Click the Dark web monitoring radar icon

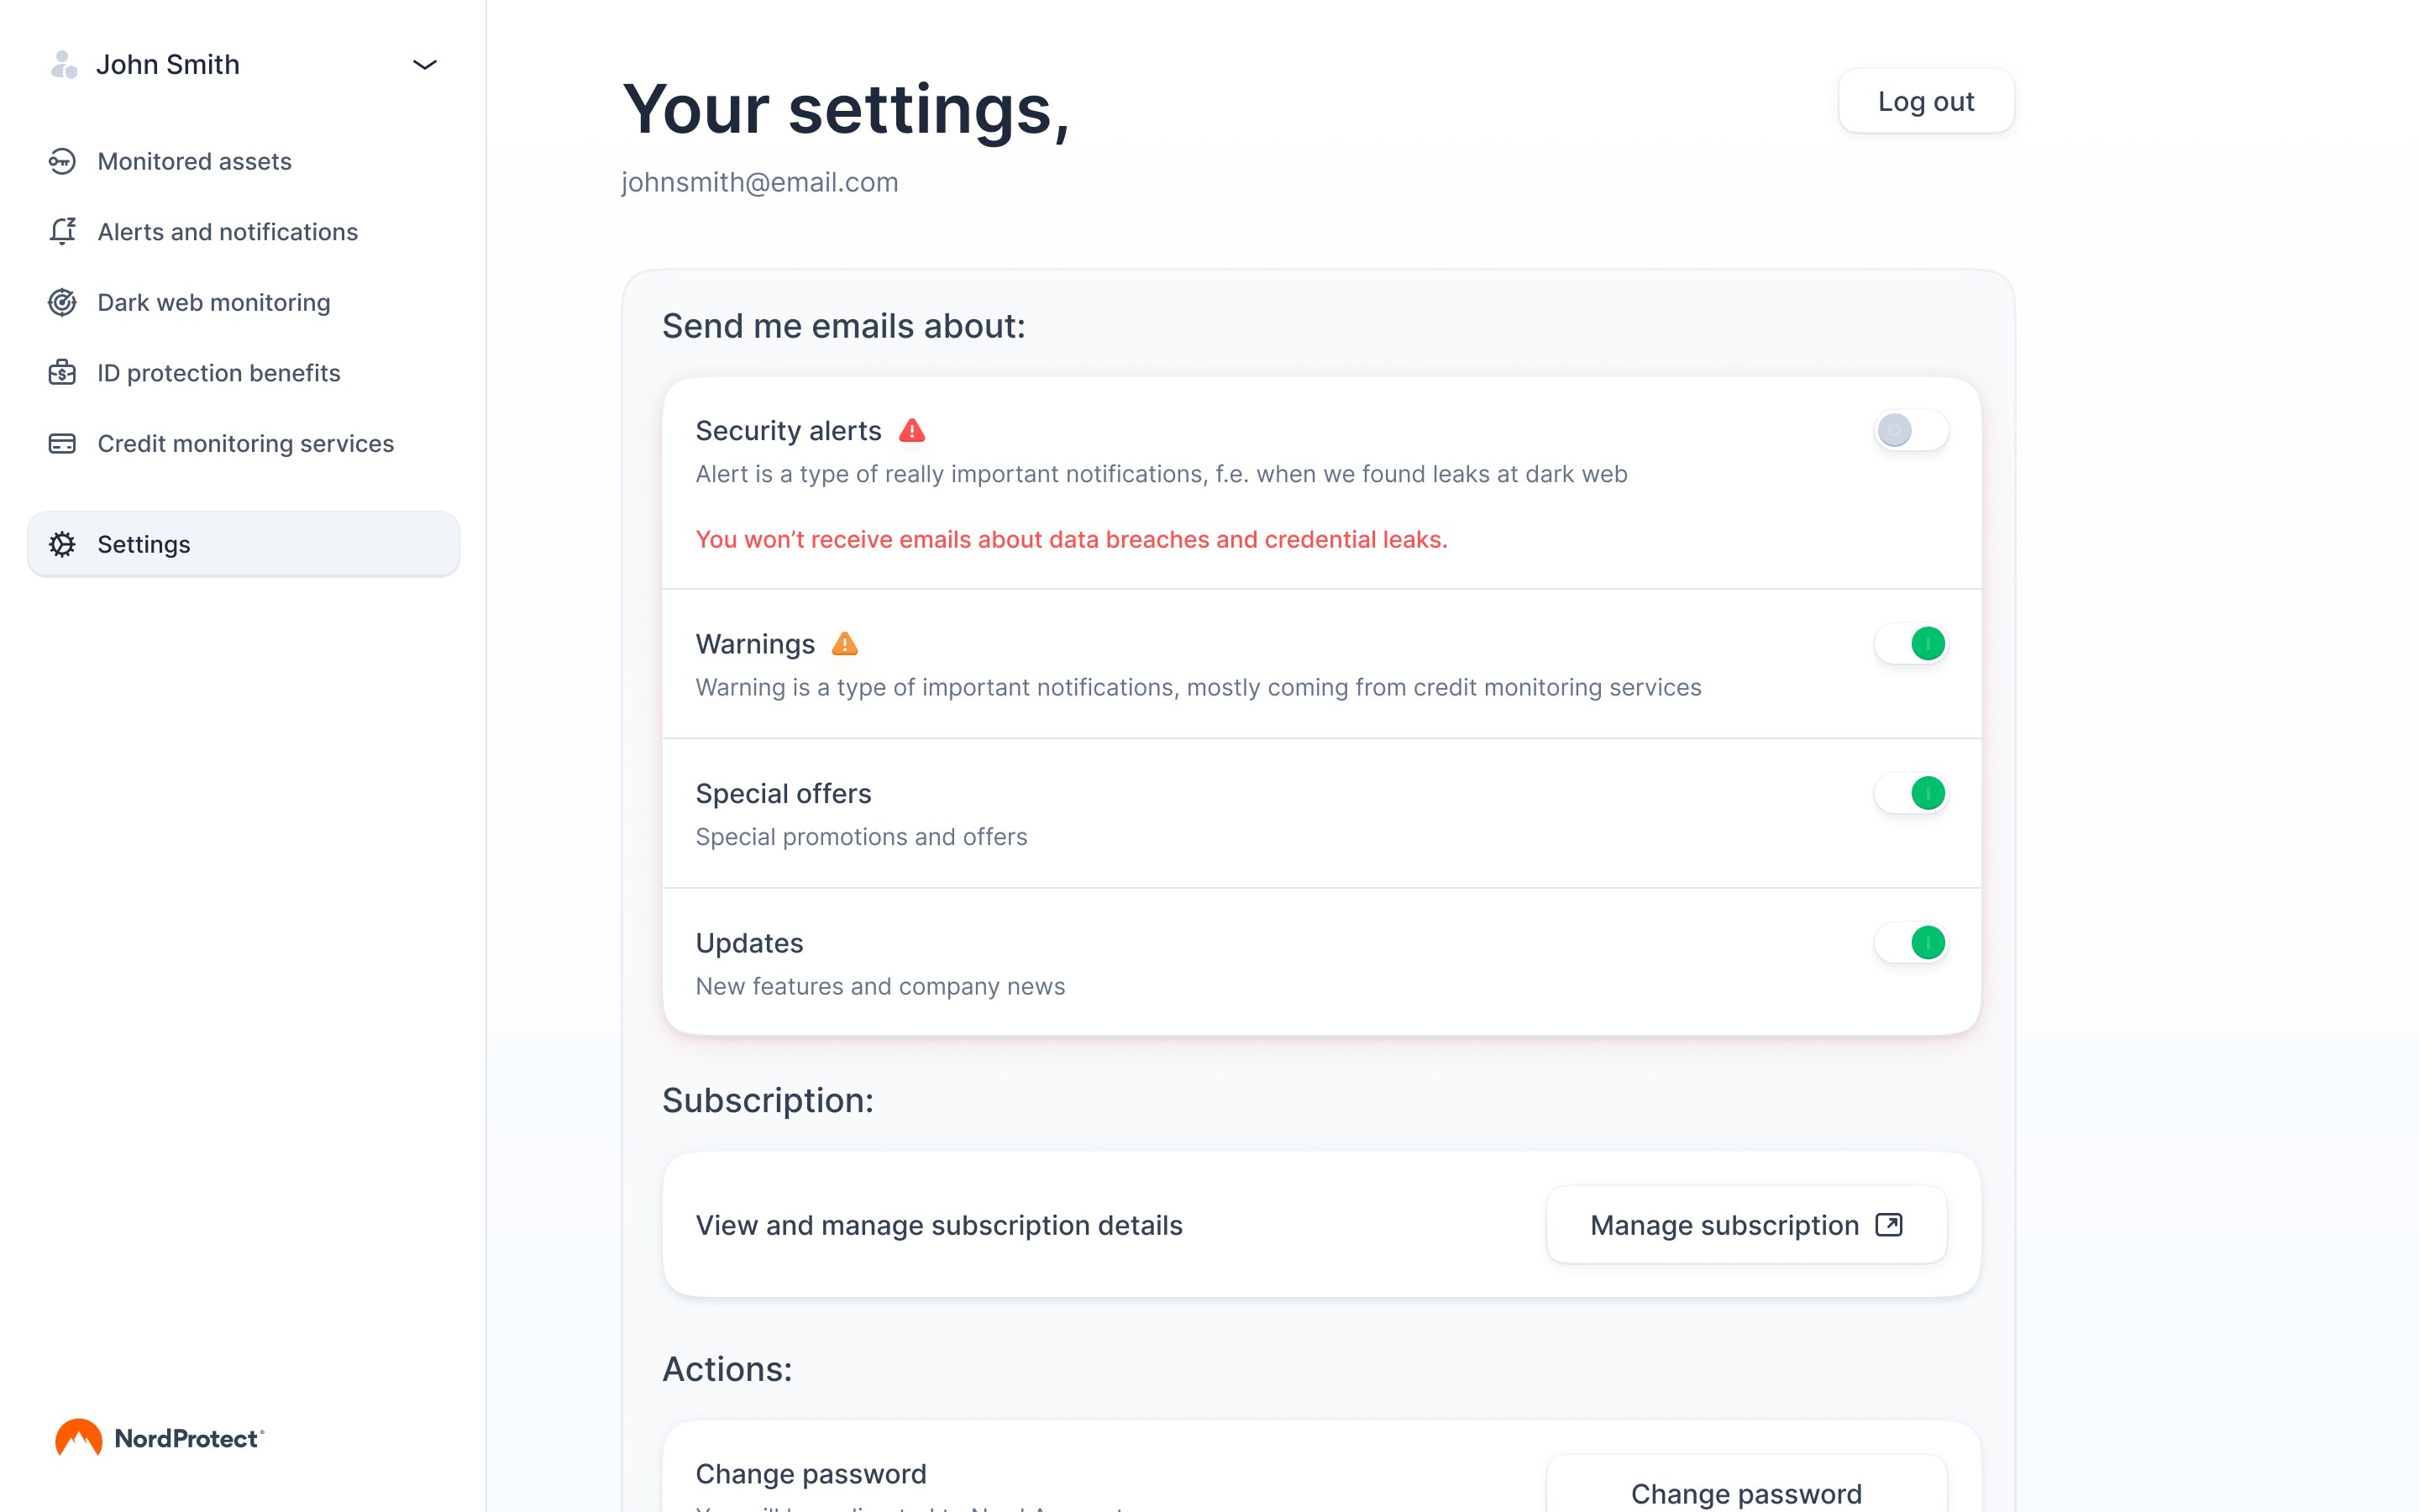[x=62, y=303]
